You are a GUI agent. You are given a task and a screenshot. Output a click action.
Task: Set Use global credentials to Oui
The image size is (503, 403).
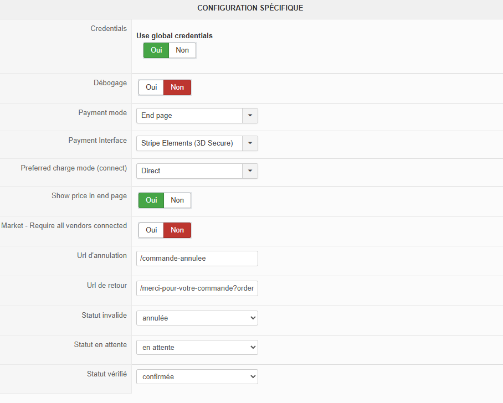coord(156,50)
